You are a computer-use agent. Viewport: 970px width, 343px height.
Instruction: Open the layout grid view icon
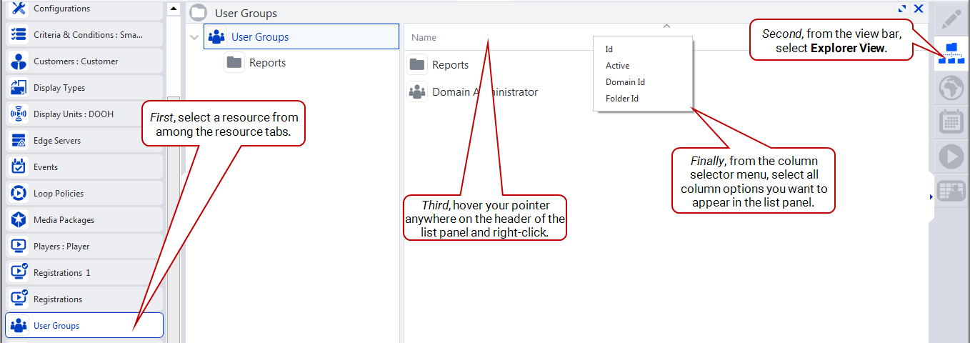(x=950, y=190)
